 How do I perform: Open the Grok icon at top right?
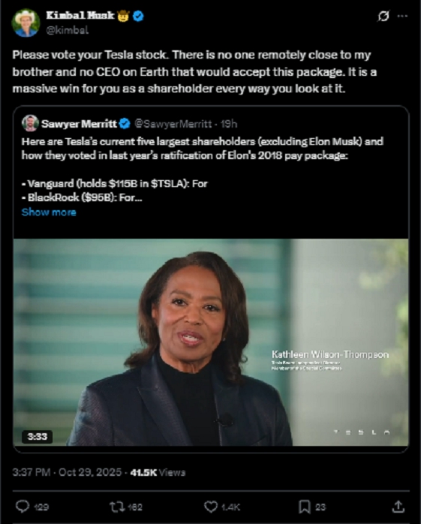383,16
